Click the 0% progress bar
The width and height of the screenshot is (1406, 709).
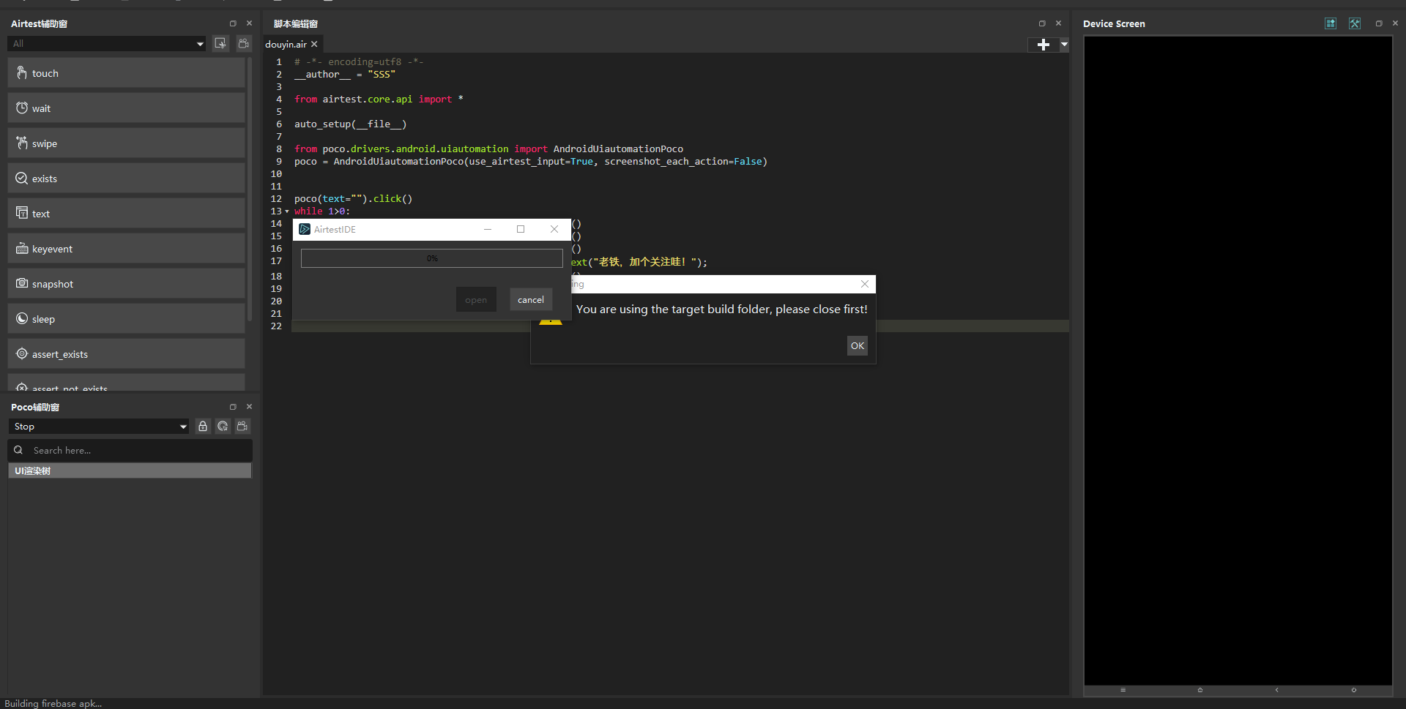[432, 258]
